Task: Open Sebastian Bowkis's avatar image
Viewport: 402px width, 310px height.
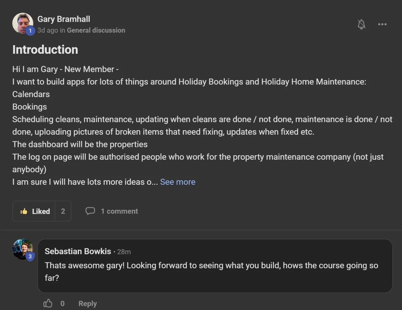Action: [22, 249]
